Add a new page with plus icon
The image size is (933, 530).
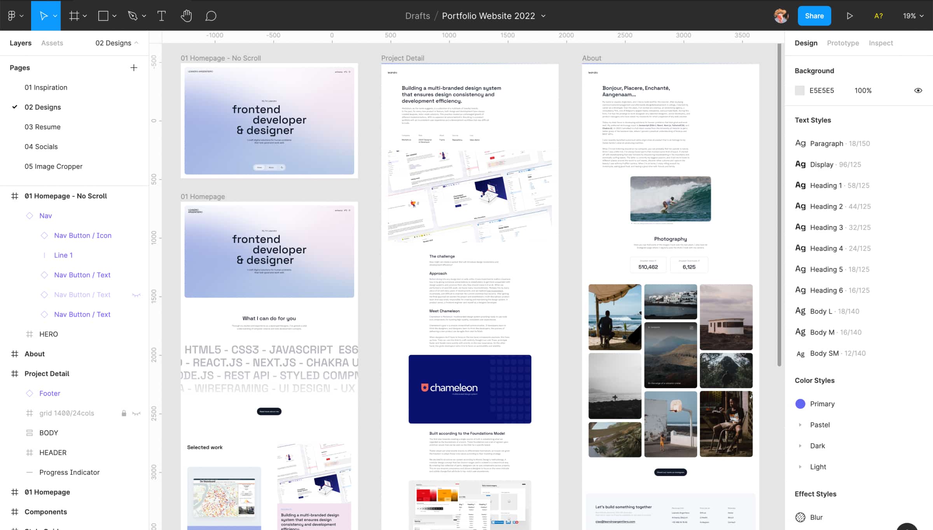point(134,68)
